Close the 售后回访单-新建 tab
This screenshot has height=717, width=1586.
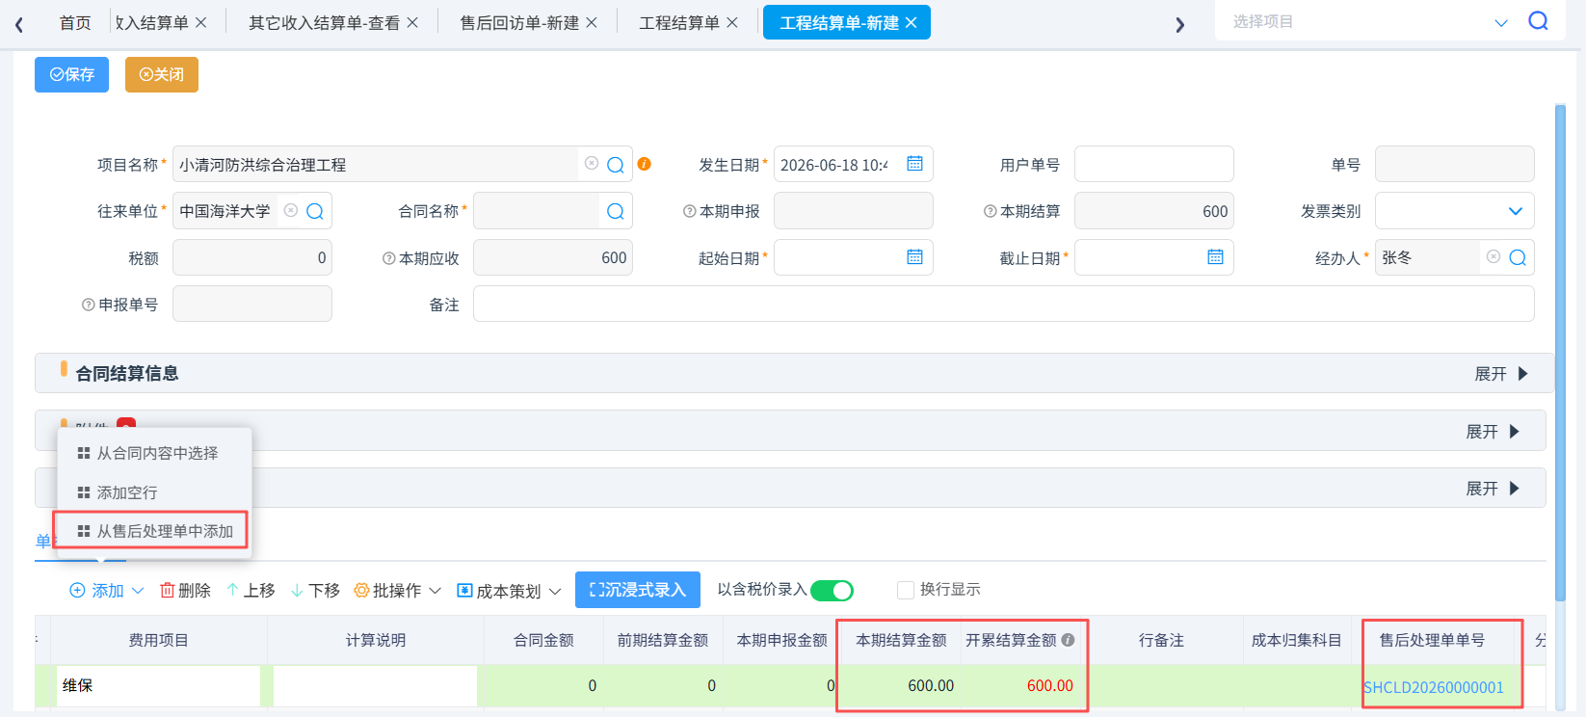[x=592, y=22]
